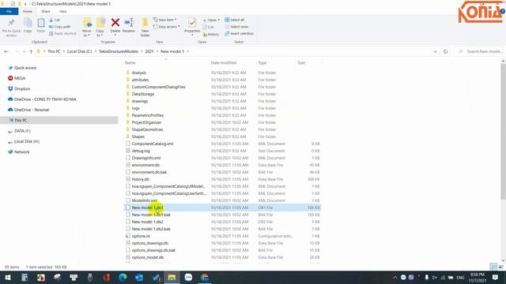Open the Copy to dropdown

(100, 27)
